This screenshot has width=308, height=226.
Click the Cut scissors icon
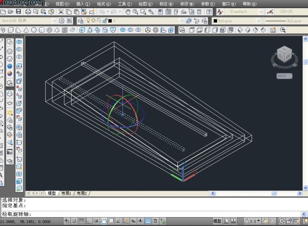(x=61, y=12)
